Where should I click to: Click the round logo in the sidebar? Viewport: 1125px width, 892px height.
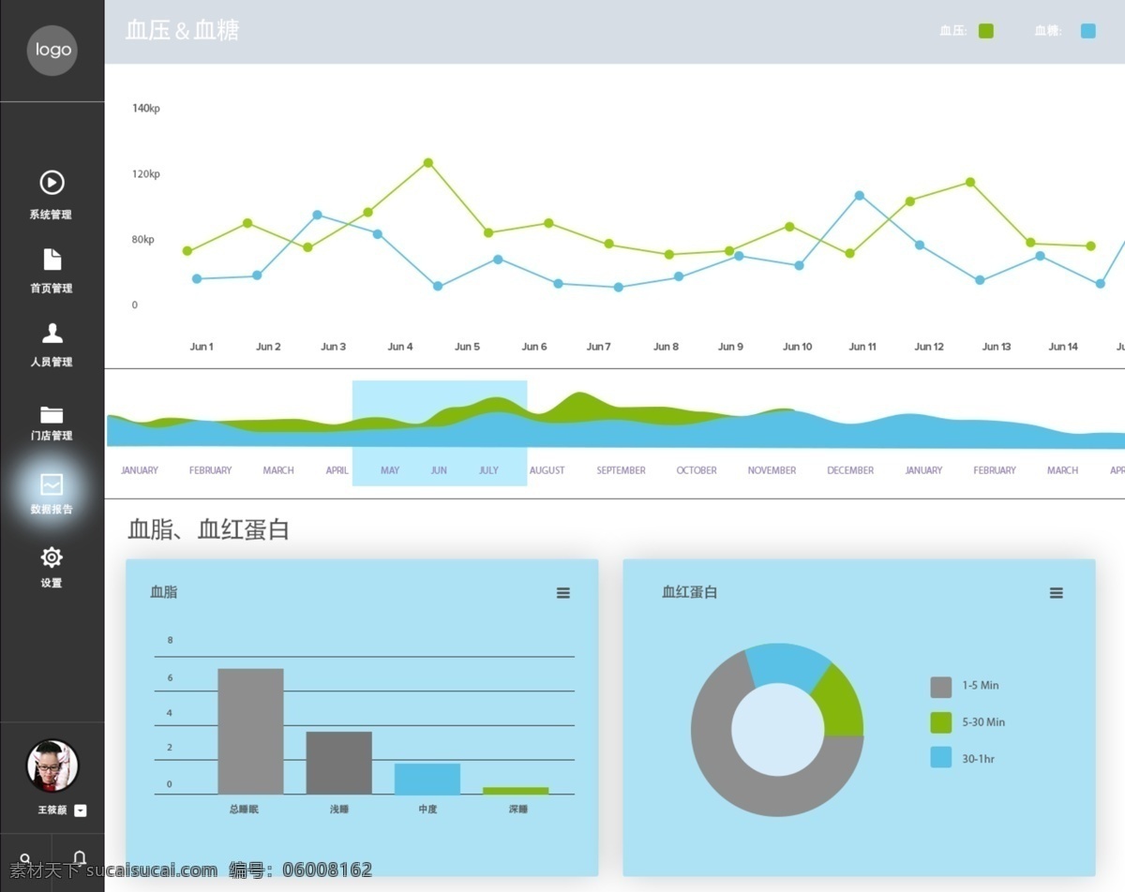(x=52, y=50)
